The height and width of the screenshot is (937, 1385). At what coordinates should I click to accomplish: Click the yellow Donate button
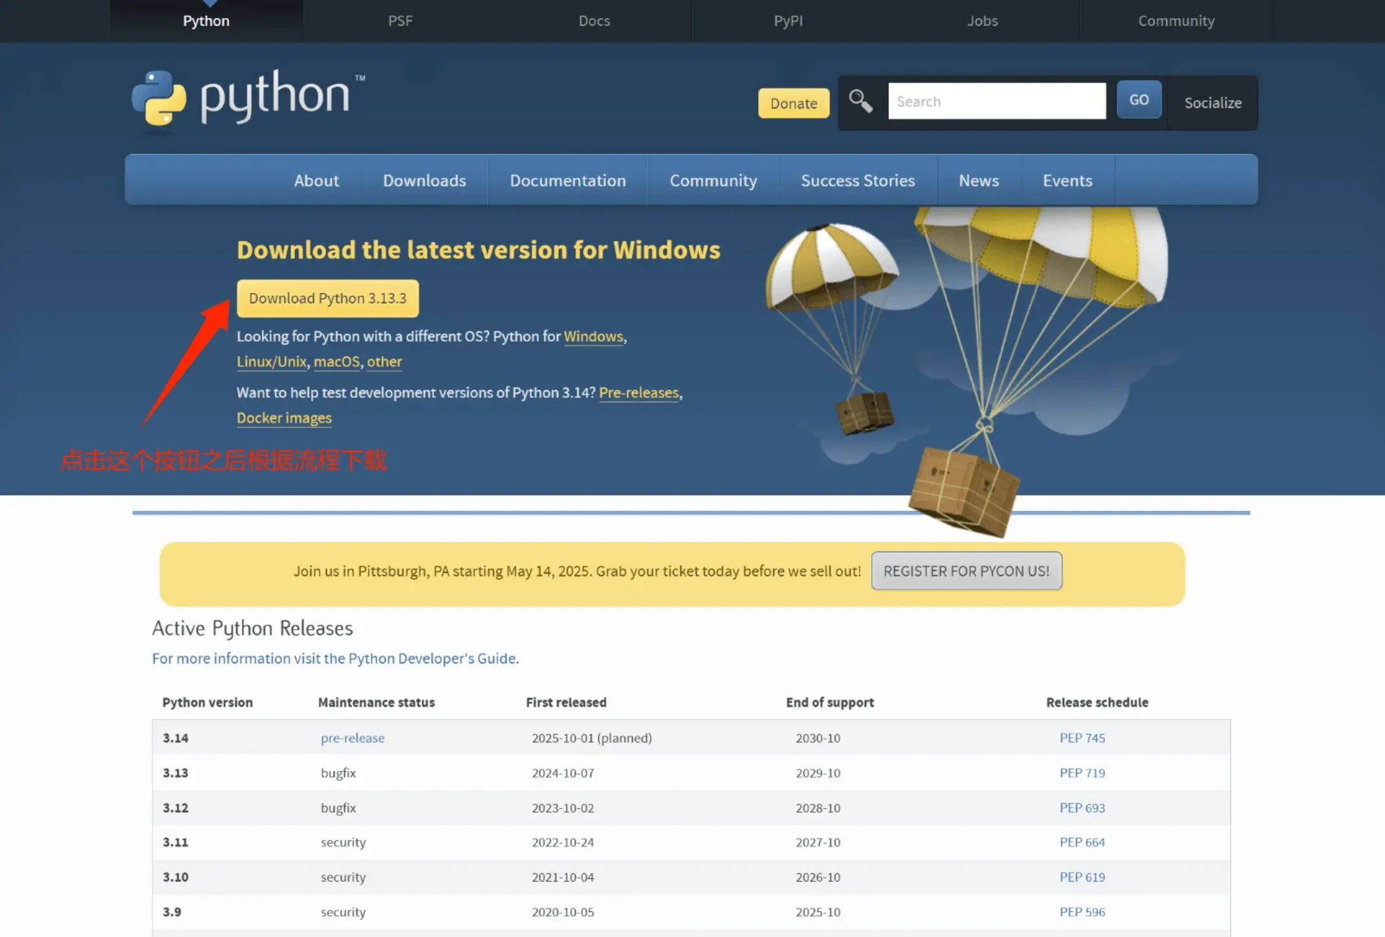[x=794, y=103]
